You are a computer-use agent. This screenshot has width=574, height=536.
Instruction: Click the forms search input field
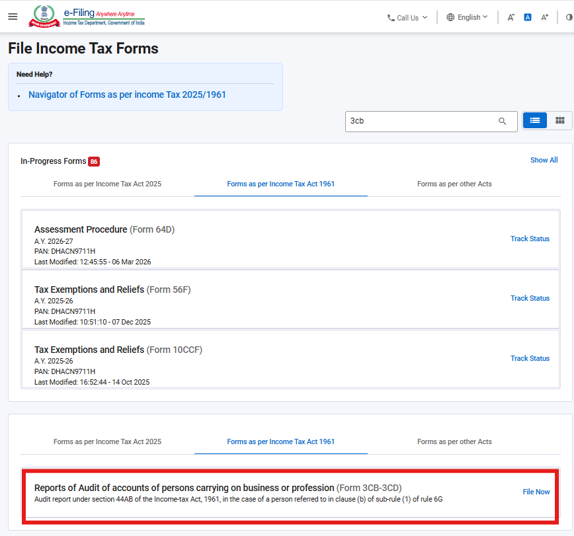(421, 121)
